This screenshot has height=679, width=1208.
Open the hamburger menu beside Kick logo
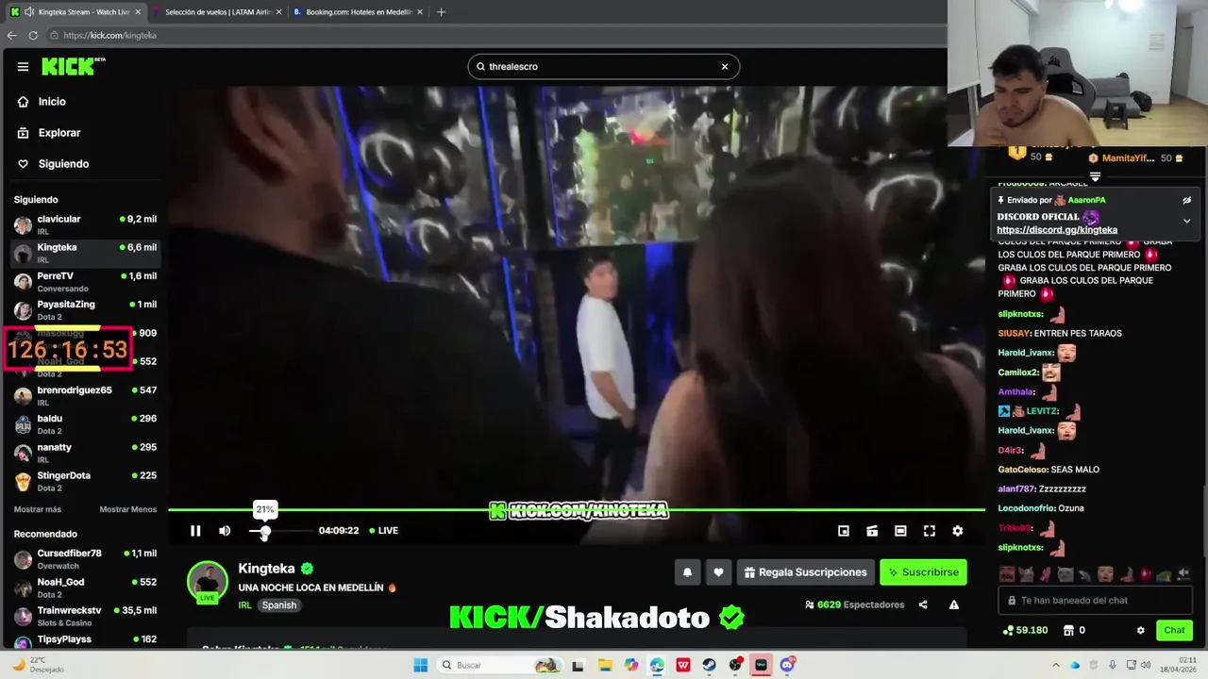coord(23,67)
